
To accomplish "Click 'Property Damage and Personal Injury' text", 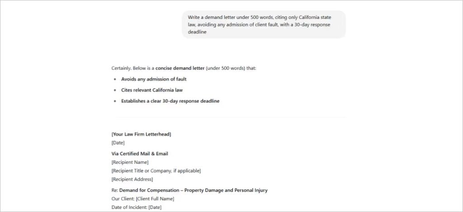I will pyautogui.click(x=226, y=190).
